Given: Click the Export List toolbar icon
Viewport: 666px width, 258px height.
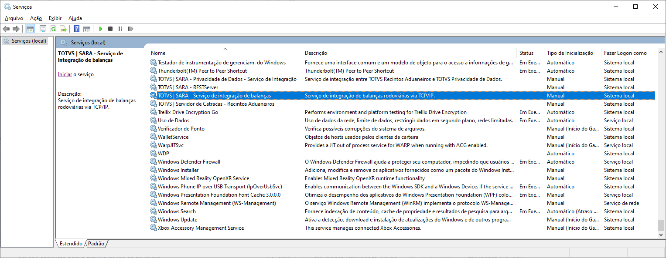Looking at the screenshot, I should pyautogui.click(x=63, y=29).
